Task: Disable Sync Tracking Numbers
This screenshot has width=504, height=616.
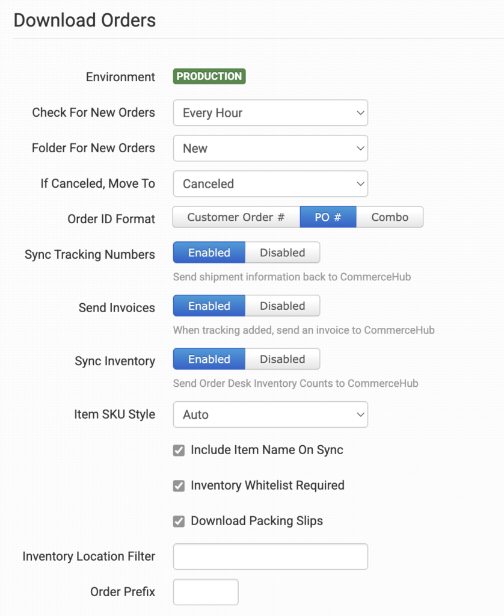Action: click(x=282, y=253)
